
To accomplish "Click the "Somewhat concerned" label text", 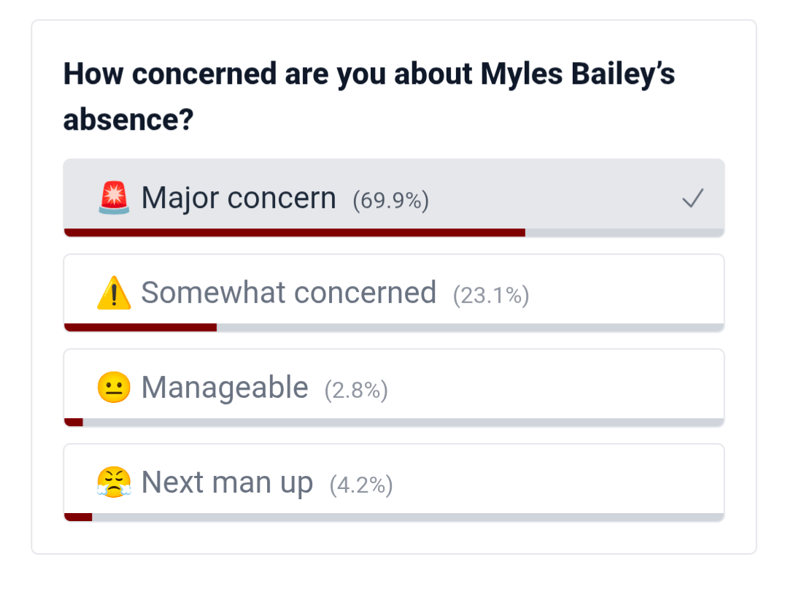I will [288, 293].
